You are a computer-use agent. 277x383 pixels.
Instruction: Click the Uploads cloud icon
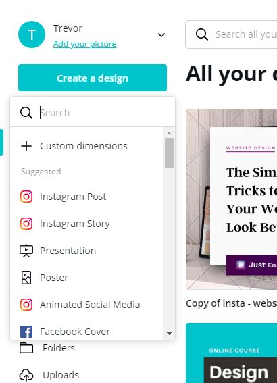[26, 375]
